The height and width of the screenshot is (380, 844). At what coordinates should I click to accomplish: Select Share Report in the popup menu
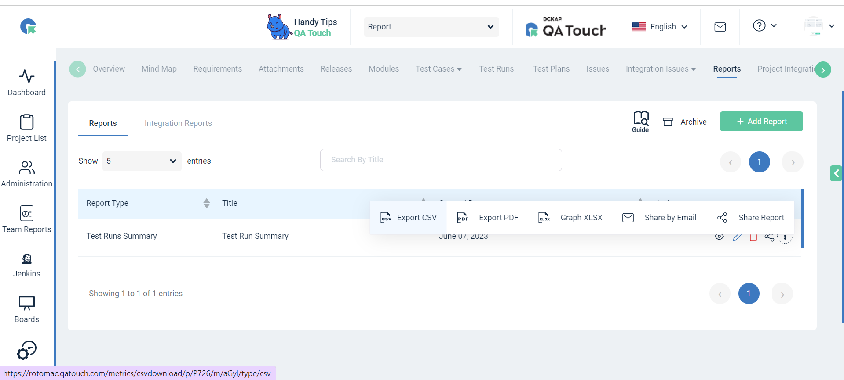[x=750, y=218]
